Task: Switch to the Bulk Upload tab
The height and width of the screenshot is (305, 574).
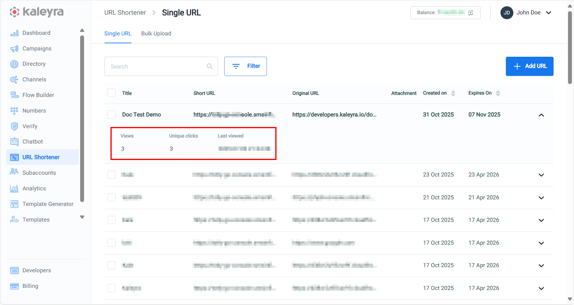Action: tap(156, 34)
